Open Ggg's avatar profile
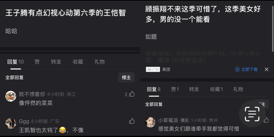 (x=11, y=123)
